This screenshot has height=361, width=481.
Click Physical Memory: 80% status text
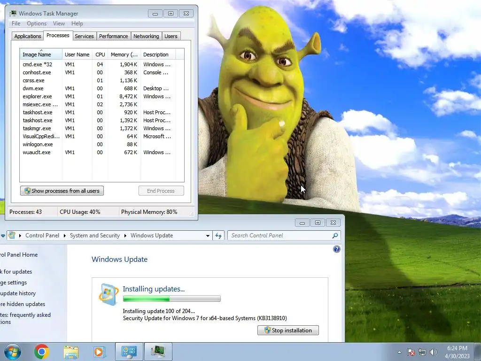pos(149,212)
